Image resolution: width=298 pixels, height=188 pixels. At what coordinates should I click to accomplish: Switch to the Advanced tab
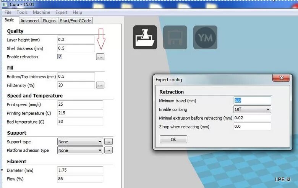tap(30, 21)
